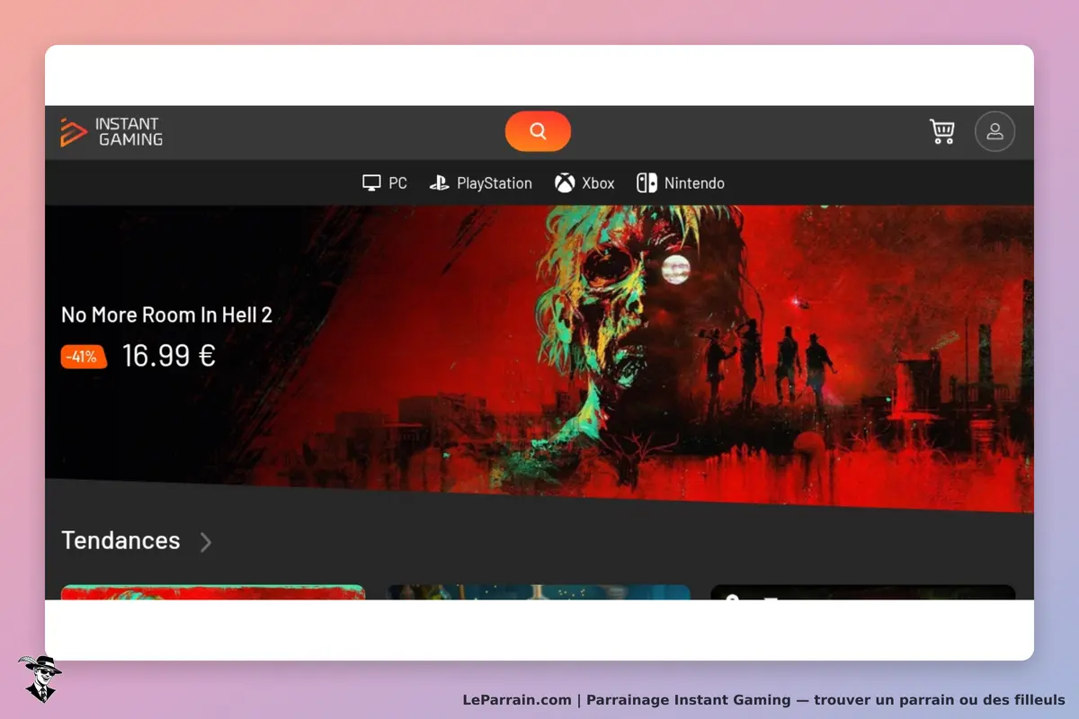Open the middle blue trending game thumbnail

point(539,592)
